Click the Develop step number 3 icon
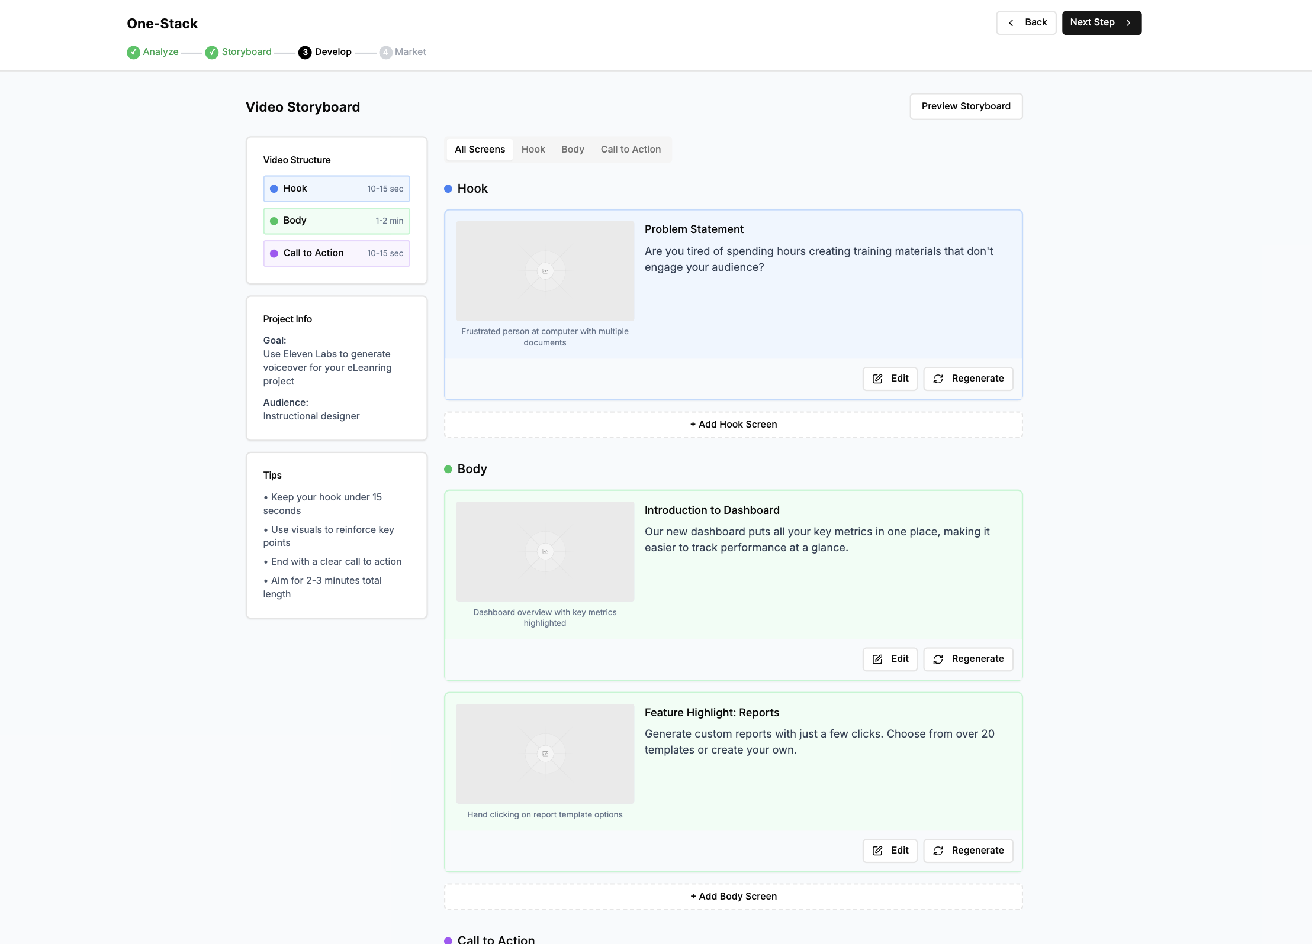 point(305,52)
